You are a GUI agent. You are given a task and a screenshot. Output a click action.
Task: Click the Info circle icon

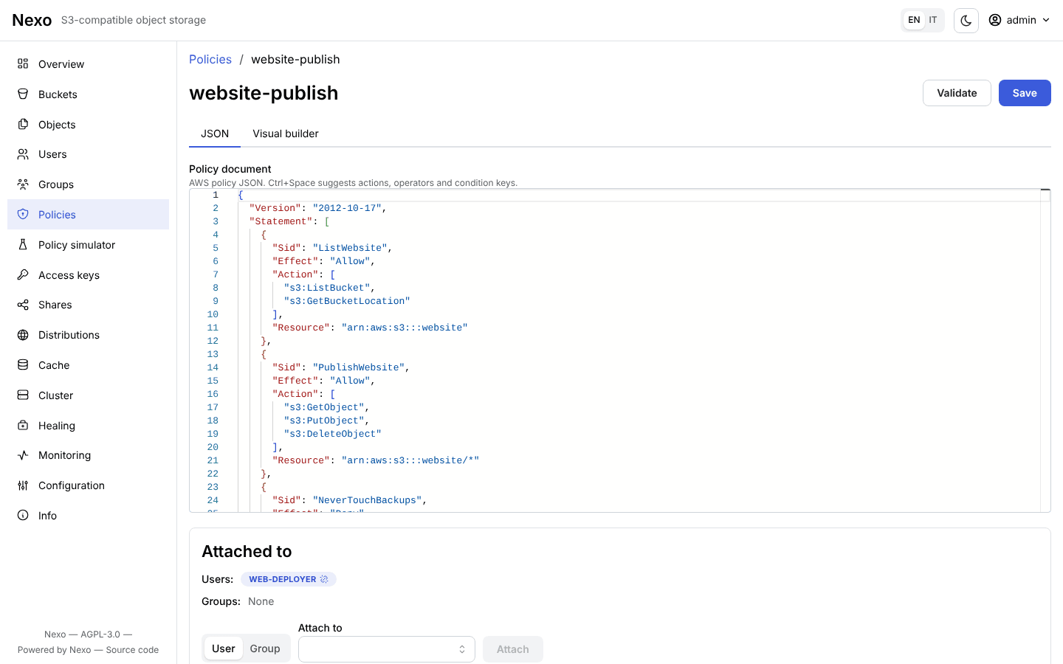click(x=23, y=516)
